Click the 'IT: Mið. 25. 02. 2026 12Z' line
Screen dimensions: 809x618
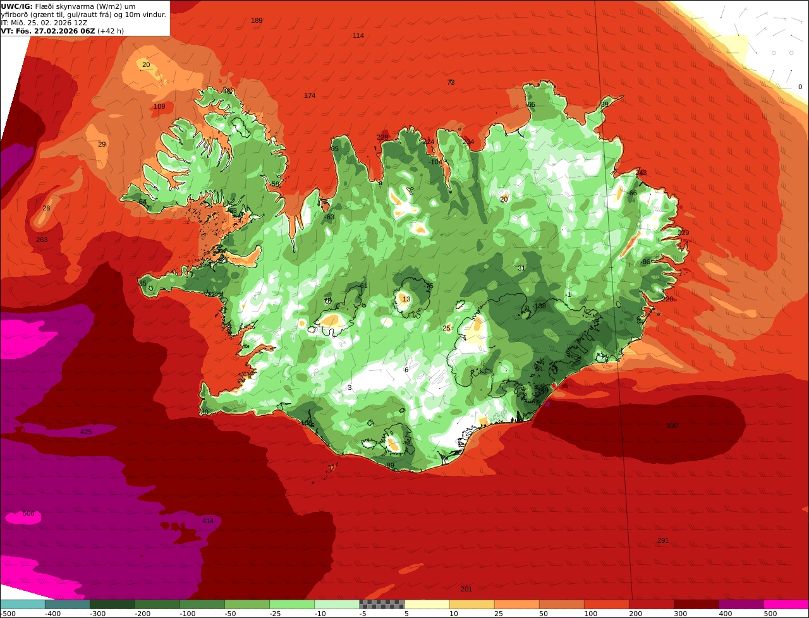click(44, 23)
